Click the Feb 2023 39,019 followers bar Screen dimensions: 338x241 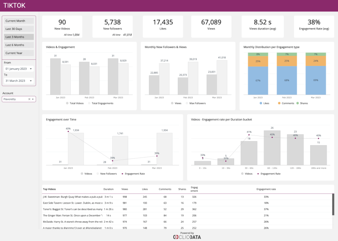coord(193,78)
